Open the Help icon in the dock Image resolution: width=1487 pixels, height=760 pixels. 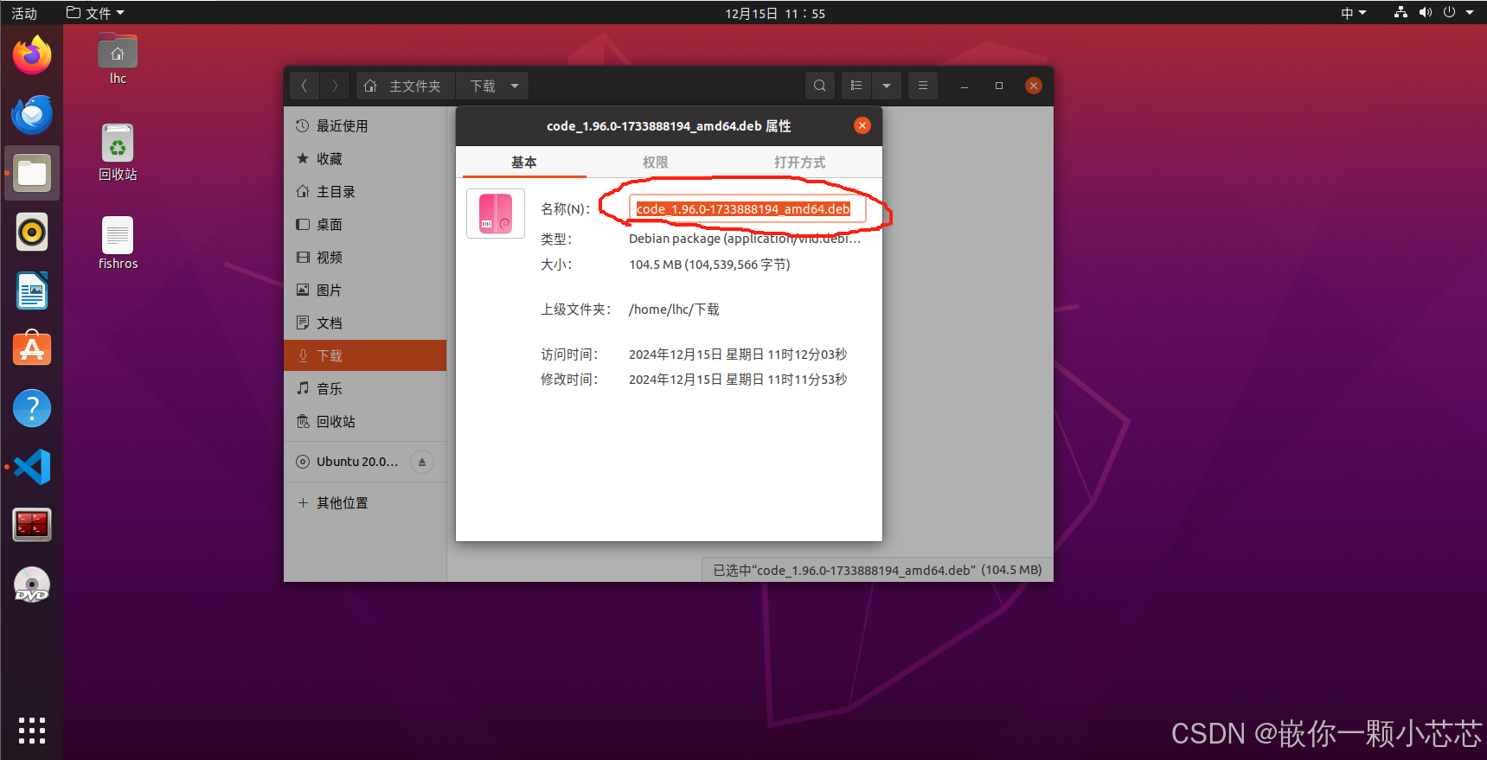32,408
